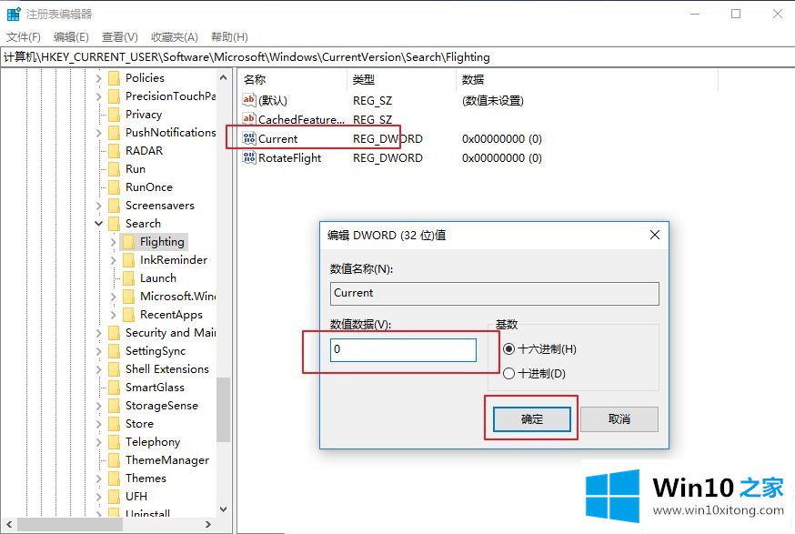This screenshot has height=534, width=795.
Task: Open the 查看(V) menu
Action: 120,37
